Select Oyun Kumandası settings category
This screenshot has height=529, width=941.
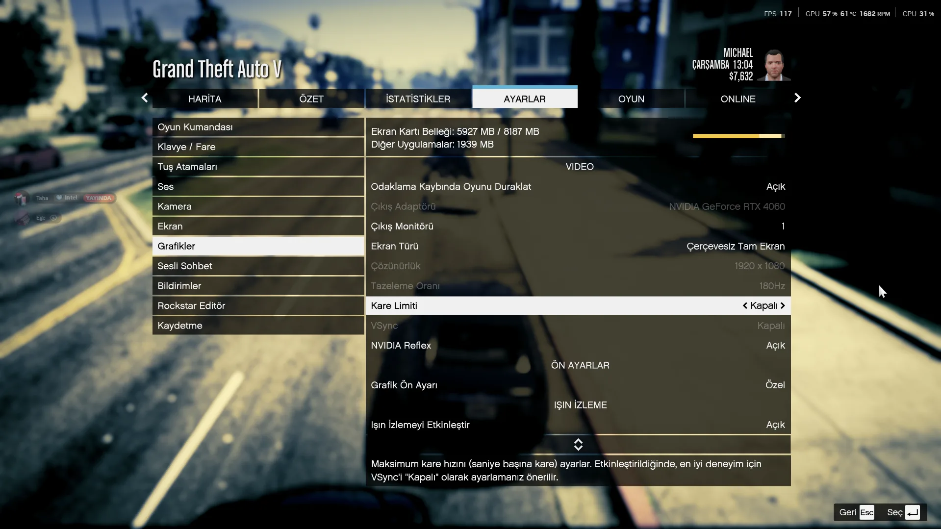pyautogui.click(x=258, y=127)
